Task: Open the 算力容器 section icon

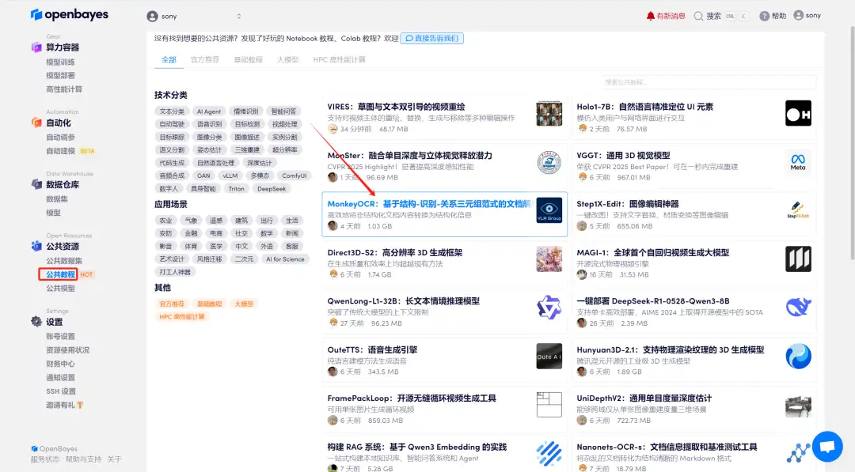Action: pyautogui.click(x=36, y=47)
